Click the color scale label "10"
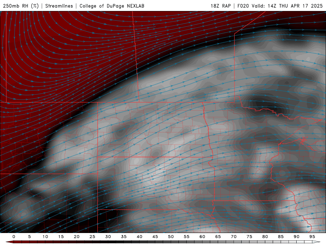The width and height of the screenshot is (326, 244). click(x=45, y=237)
